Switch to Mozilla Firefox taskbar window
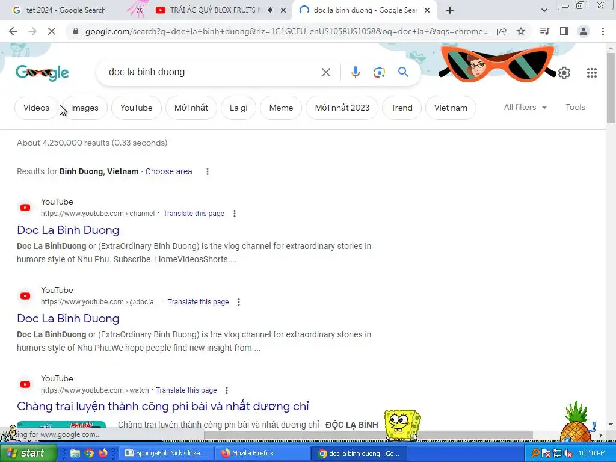616x462 pixels. pyautogui.click(x=262, y=454)
